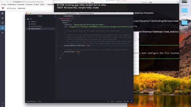Open the Personal bookmarks folder
This screenshot has width=191, height=107.
[29, 4]
